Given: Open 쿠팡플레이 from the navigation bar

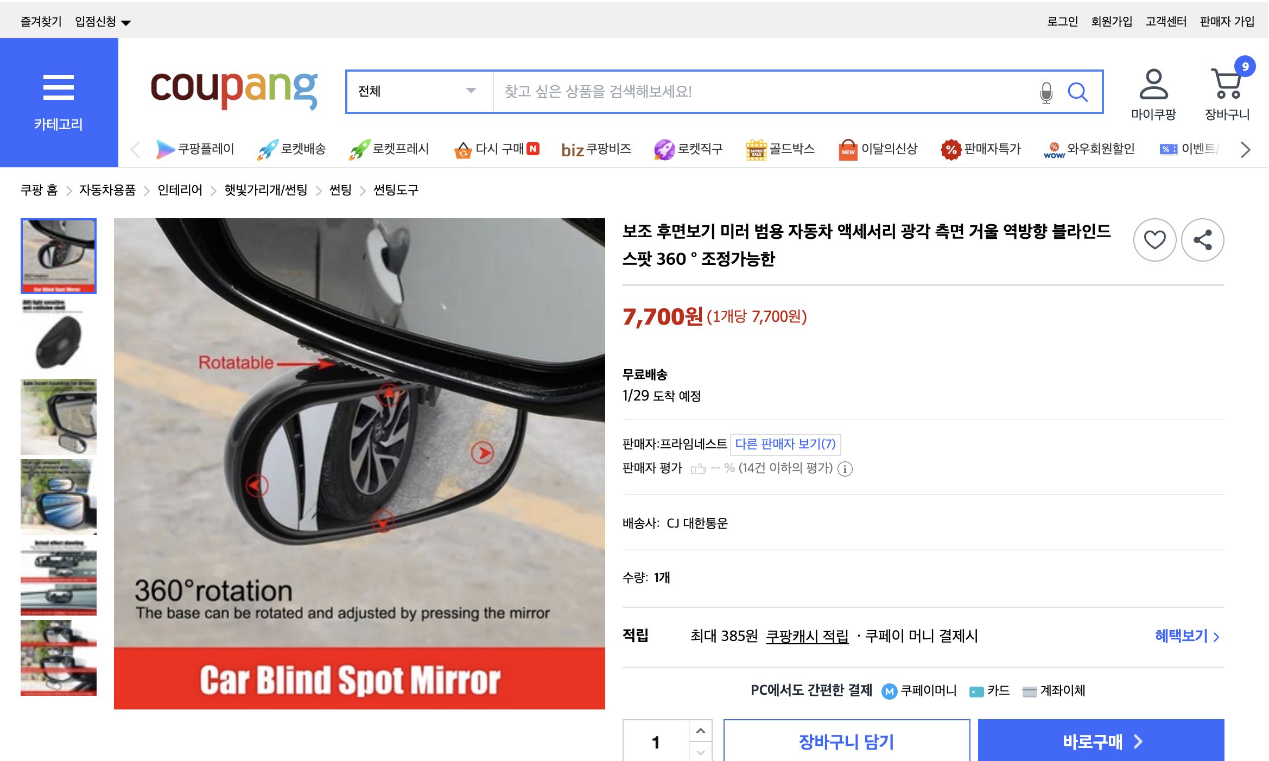Looking at the screenshot, I should coord(196,149).
